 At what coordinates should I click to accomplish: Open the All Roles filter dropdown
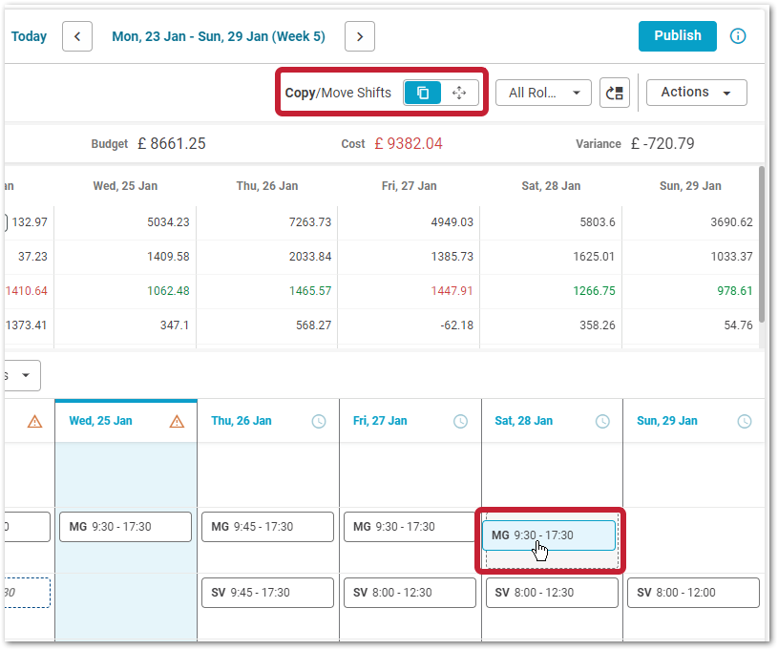point(543,93)
